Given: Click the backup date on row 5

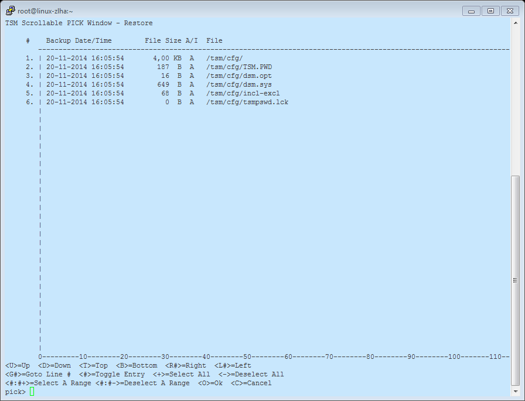Looking at the screenshot, I should (85, 93).
